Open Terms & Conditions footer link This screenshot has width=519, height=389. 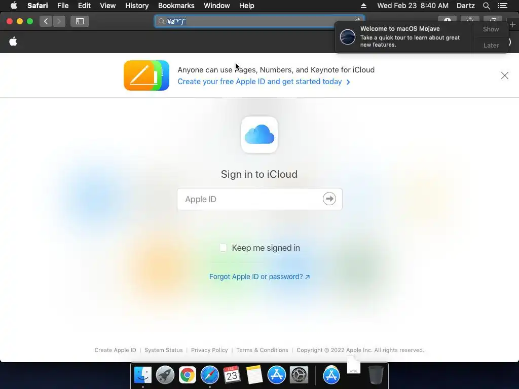click(262, 350)
